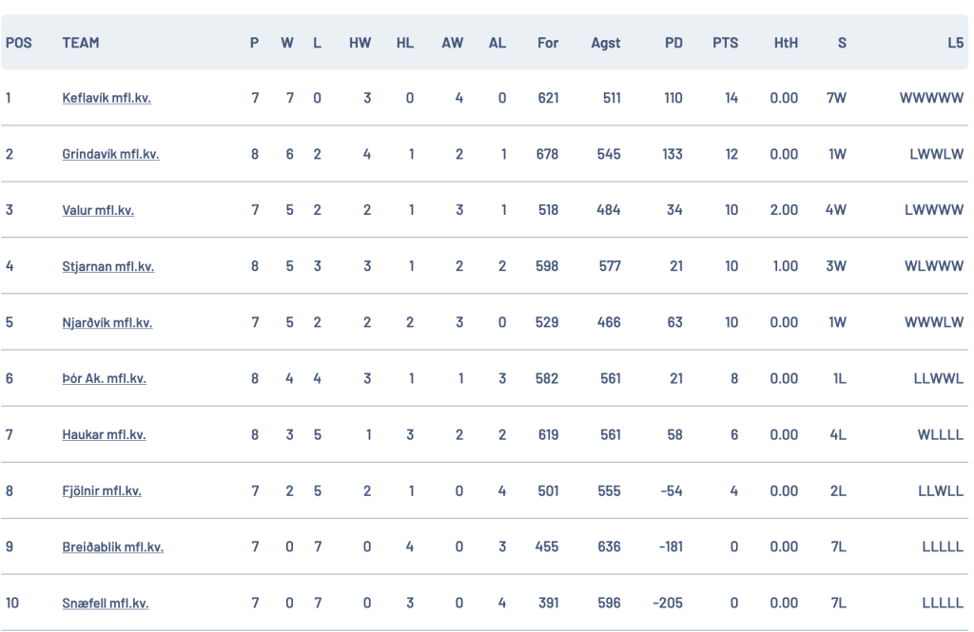Click the HW column header
The width and height of the screenshot is (974, 632).
pyautogui.click(x=360, y=43)
